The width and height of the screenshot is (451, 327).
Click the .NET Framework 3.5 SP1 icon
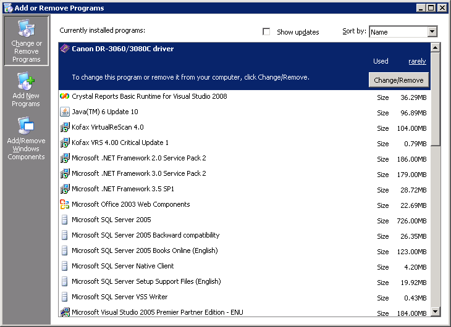pyautogui.click(x=65, y=189)
